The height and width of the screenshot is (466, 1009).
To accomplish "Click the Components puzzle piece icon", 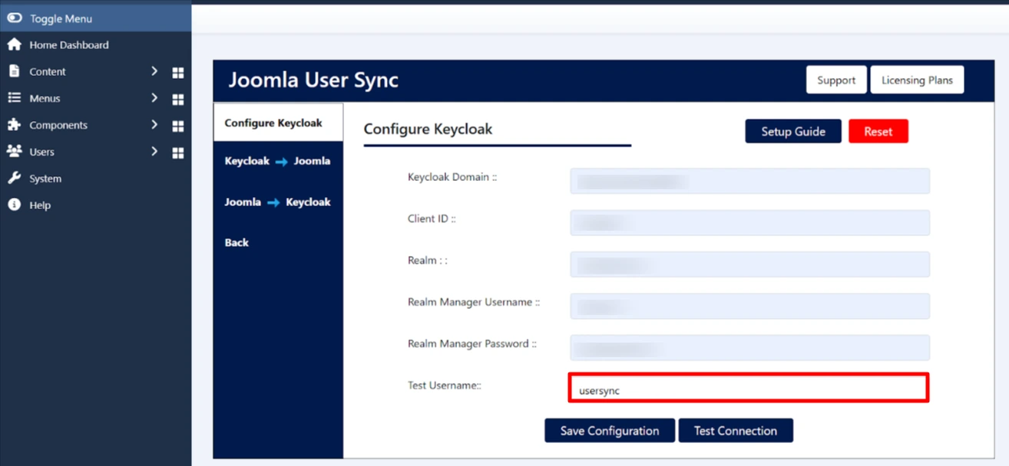I will click(14, 125).
